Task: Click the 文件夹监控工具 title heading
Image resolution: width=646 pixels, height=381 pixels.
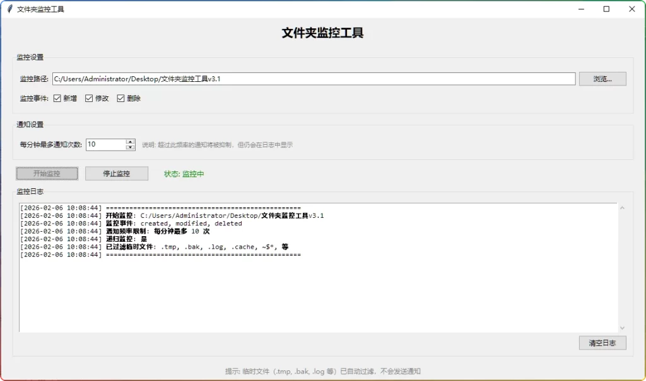Action: click(x=322, y=33)
